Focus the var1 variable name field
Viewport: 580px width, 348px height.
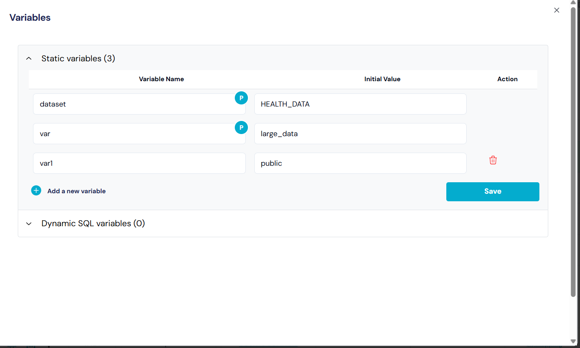[139, 163]
